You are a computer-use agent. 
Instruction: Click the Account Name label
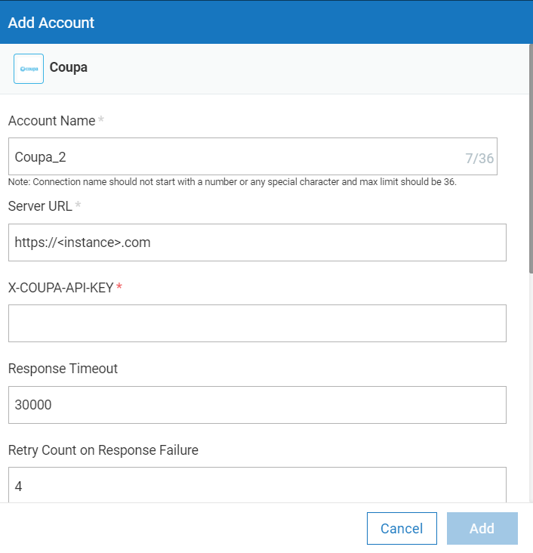tap(52, 121)
